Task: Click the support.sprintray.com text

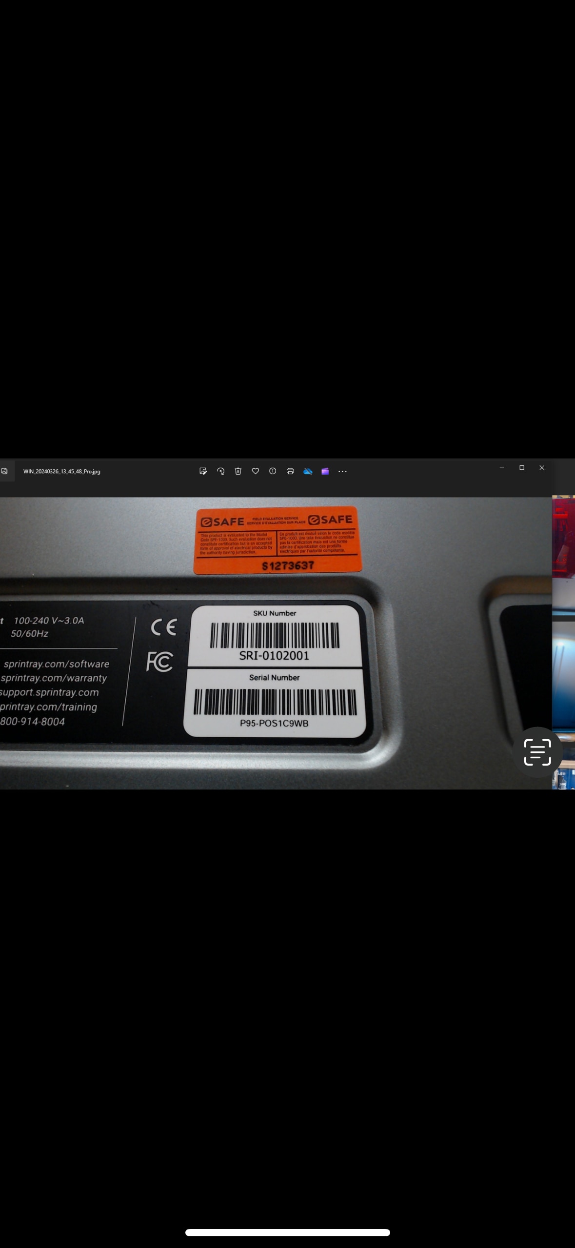Action: (x=49, y=692)
